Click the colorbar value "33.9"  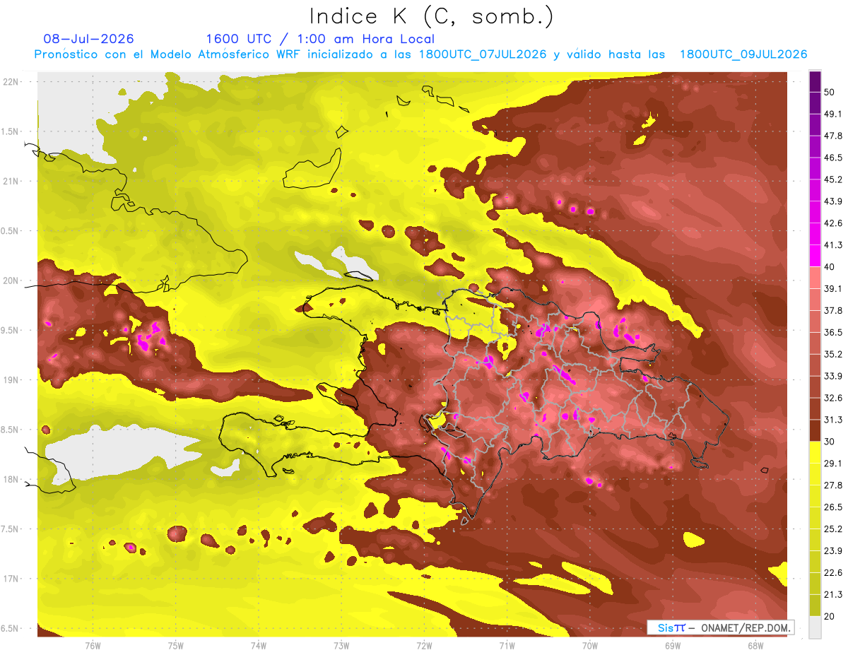tap(833, 376)
